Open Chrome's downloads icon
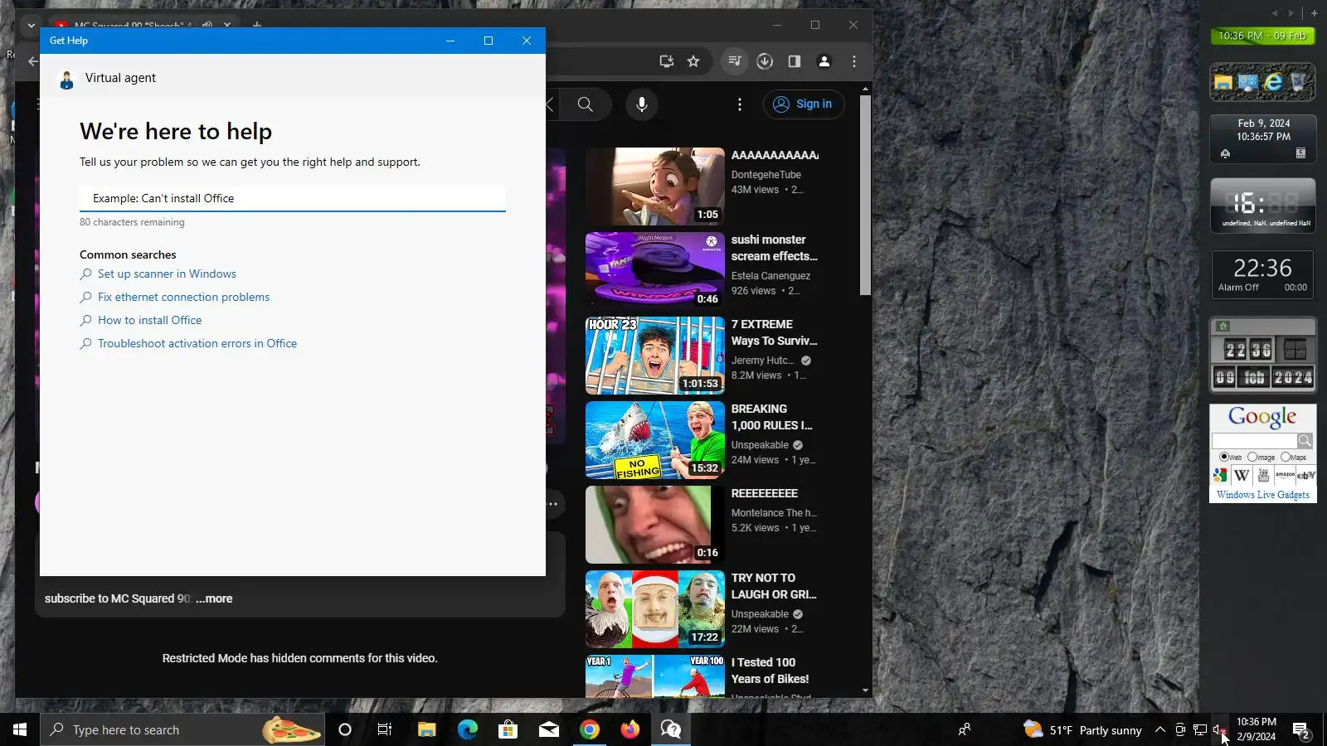Viewport: 1327px width, 746px height. (x=765, y=61)
